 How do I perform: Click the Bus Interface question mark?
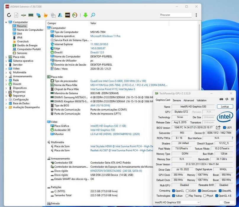point(232,138)
